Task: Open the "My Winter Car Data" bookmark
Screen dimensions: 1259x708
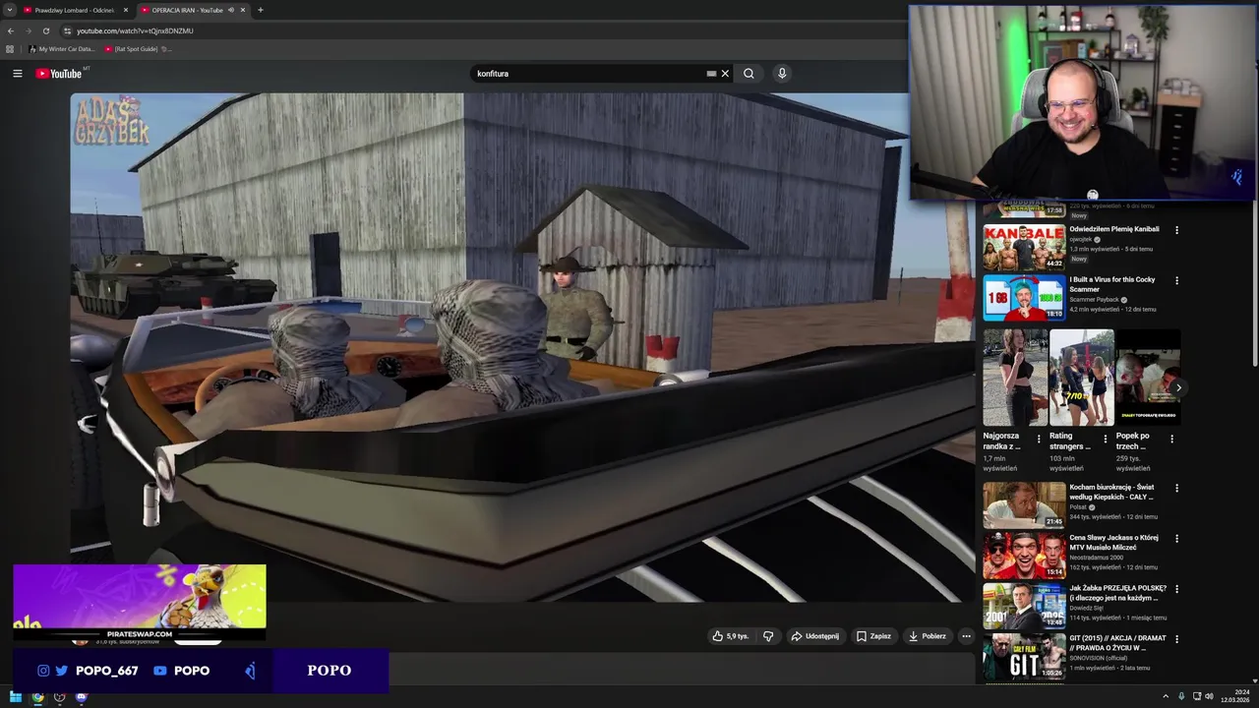Action: coord(62,48)
